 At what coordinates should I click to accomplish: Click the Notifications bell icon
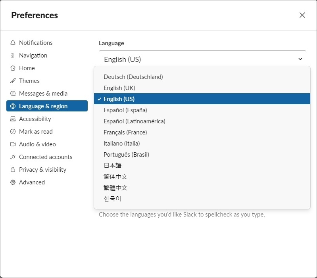13,43
